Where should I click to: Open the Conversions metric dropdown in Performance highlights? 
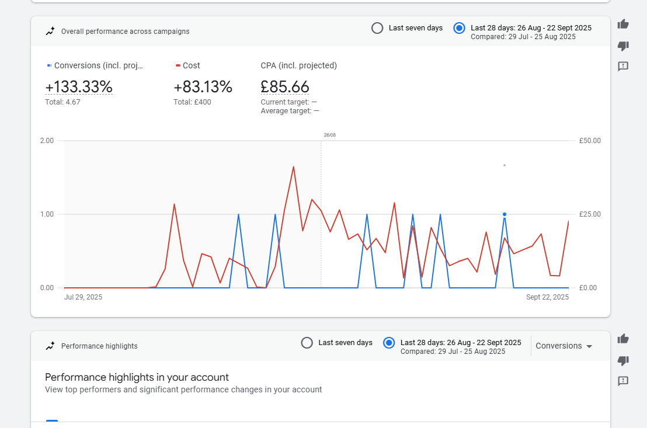(563, 346)
